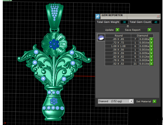Click green arrow for .82 X .82 row
The image size is (166, 125).
[151, 57]
